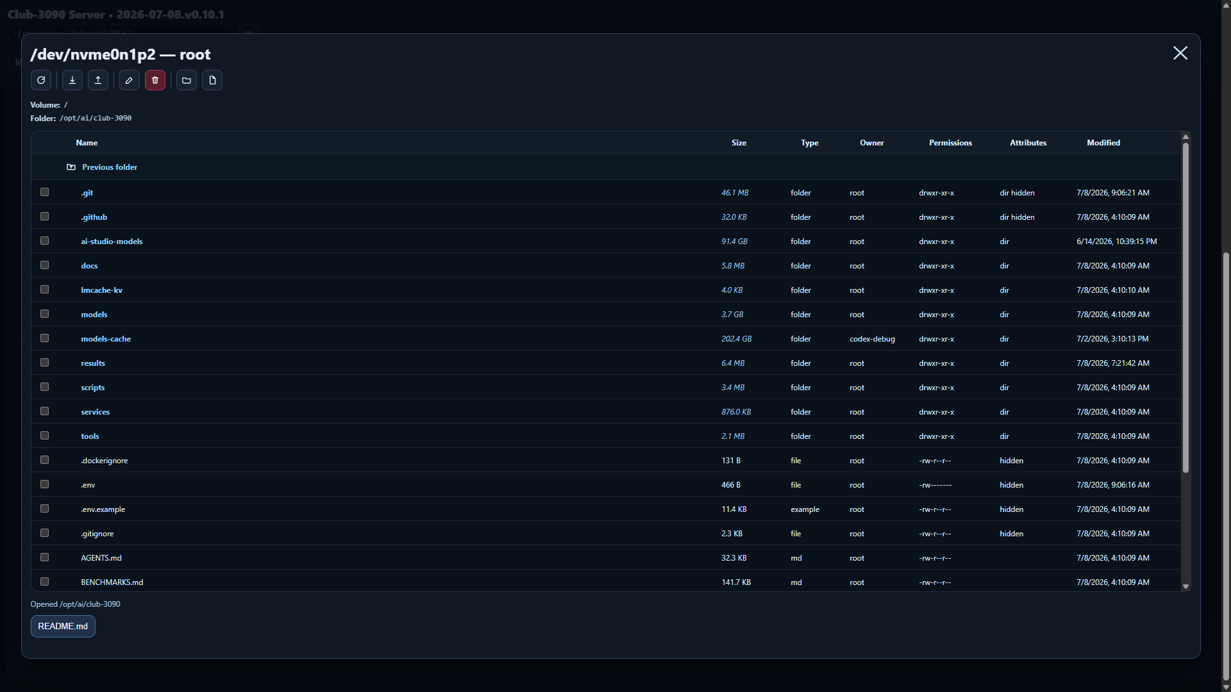The width and height of the screenshot is (1231, 692).
Task: Click the pencil rename icon
Action: [x=130, y=80]
